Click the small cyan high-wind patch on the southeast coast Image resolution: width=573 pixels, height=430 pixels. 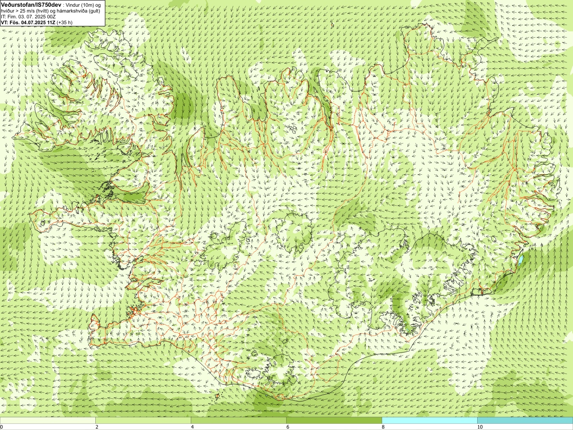(520, 260)
